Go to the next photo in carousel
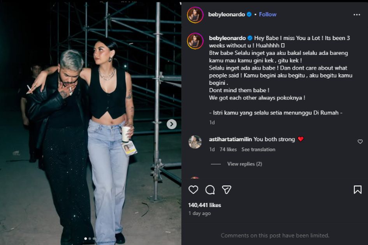 172,124
